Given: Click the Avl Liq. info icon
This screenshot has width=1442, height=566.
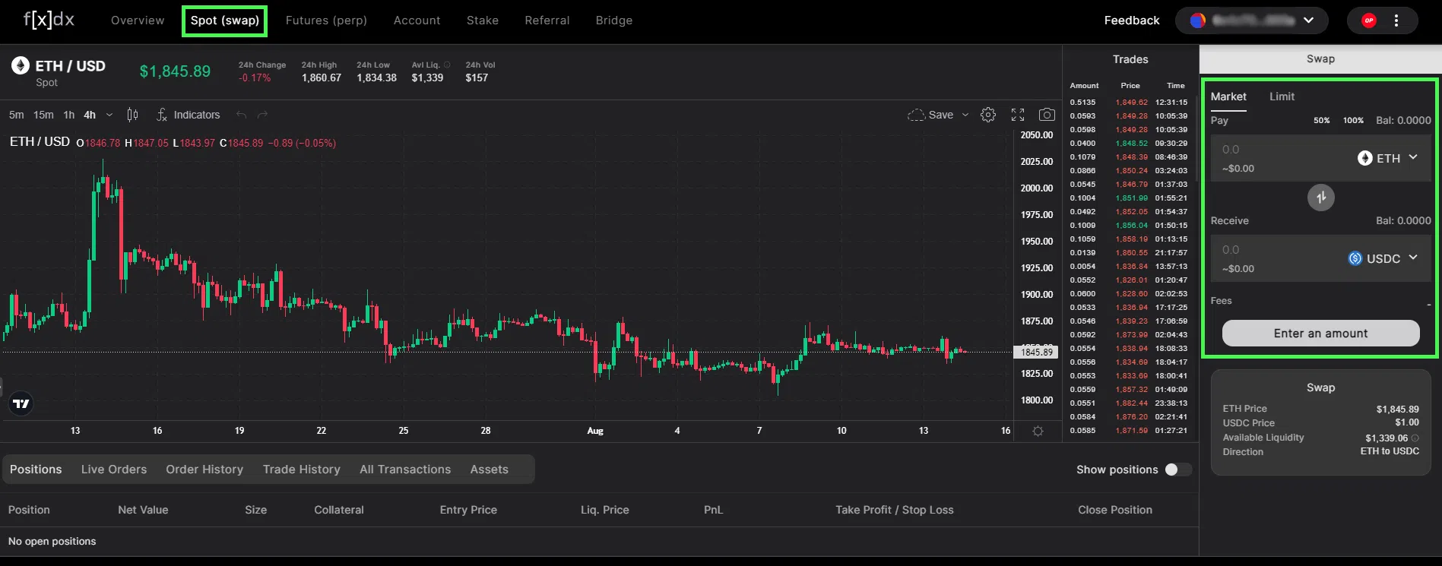Looking at the screenshot, I should (x=447, y=65).
